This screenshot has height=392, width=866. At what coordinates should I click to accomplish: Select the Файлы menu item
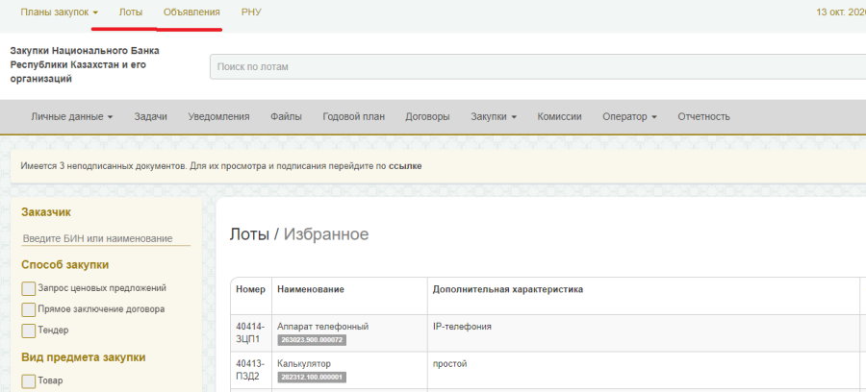tap(286, 116)
